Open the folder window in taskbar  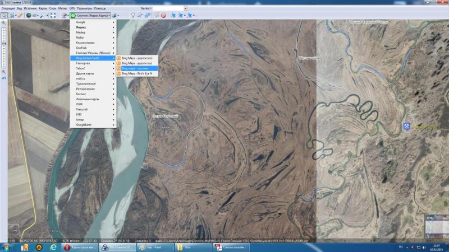pyautogui.click(x=193, y=247)
